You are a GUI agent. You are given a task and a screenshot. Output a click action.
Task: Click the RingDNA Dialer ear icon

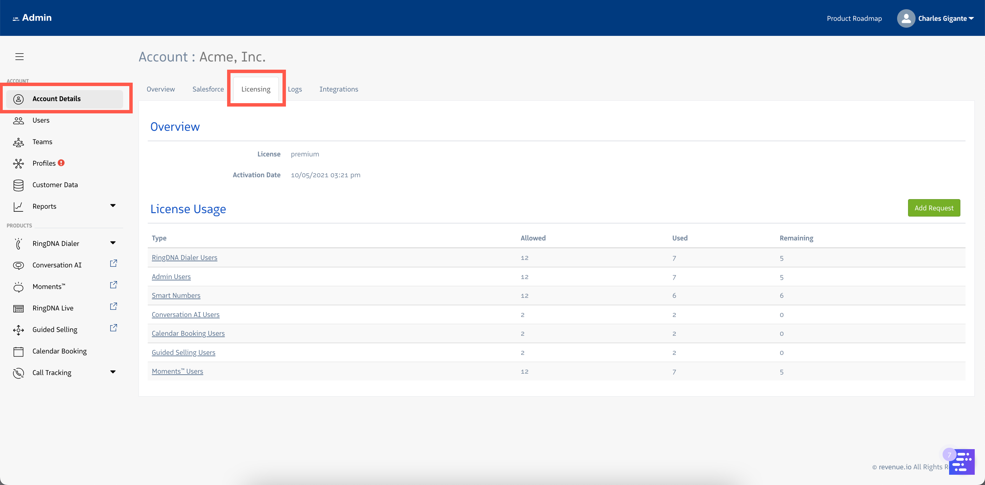[x=18, y=244]
